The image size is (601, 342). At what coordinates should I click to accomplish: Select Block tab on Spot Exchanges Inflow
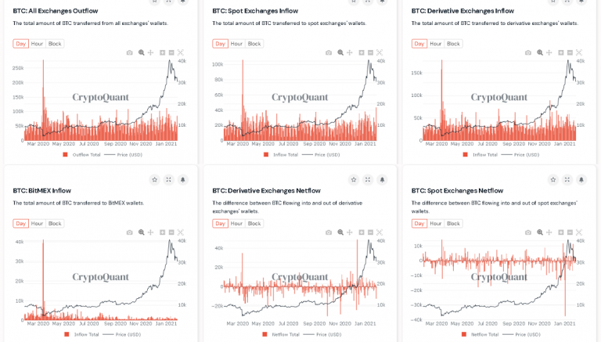pos(254,44)
